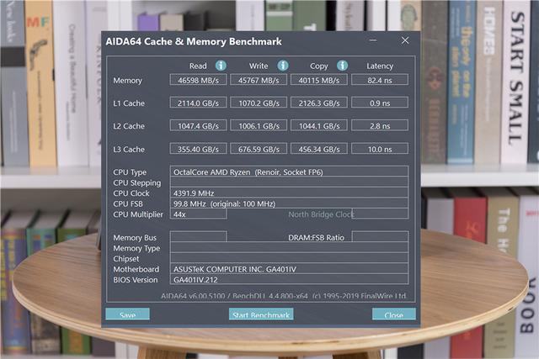
Task: Click the Memory Copy result 40115 MB/s
Action: (318, 80)
